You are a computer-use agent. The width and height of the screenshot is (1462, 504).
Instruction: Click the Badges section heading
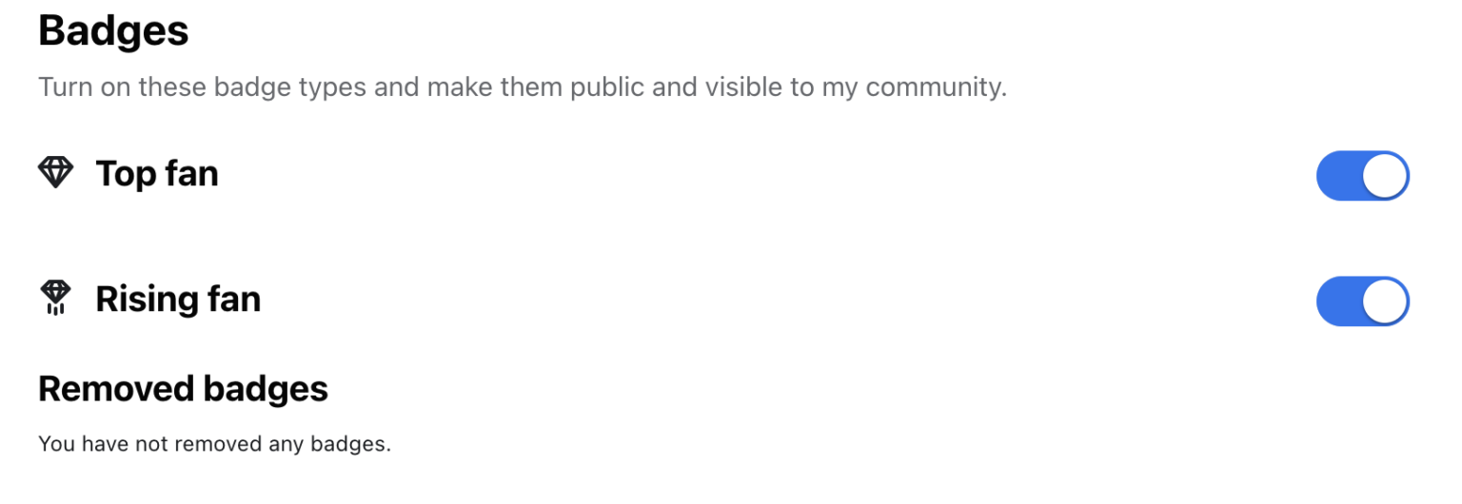[x=113, y=31]
